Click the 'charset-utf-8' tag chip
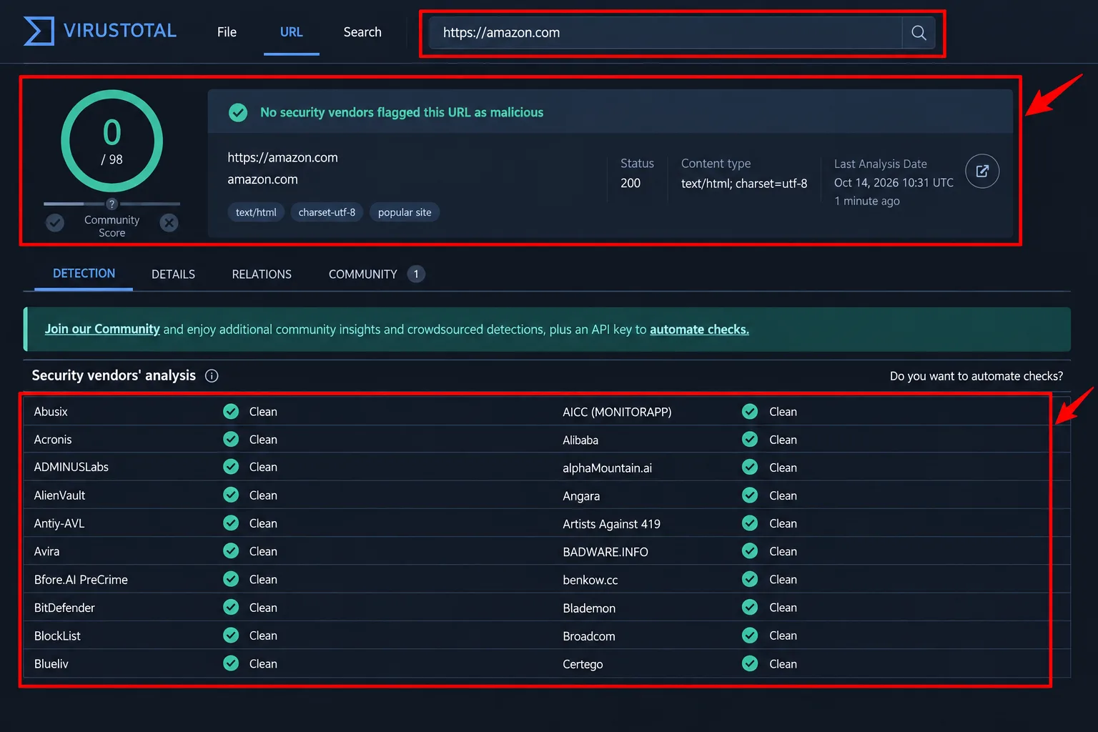The height and width of the screenshot is (732, 1098). tap(327, 212)
